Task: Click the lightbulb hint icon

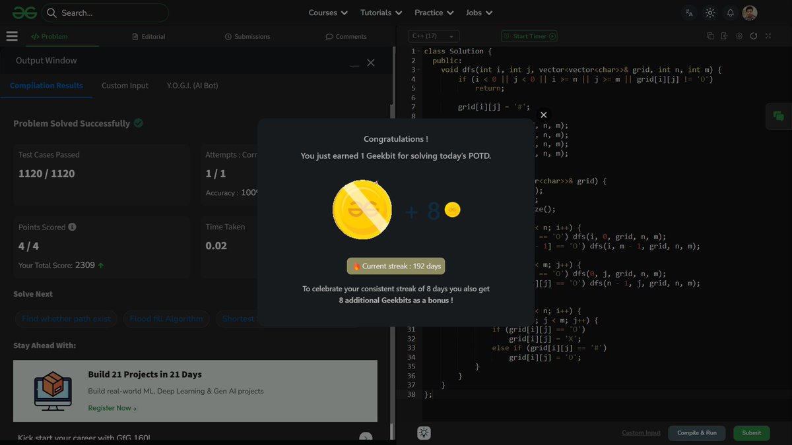Action: [x=424, y=432]
